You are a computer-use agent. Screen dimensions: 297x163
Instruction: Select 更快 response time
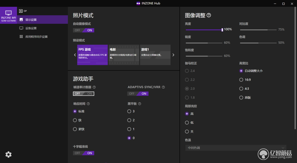pos(75,129)
